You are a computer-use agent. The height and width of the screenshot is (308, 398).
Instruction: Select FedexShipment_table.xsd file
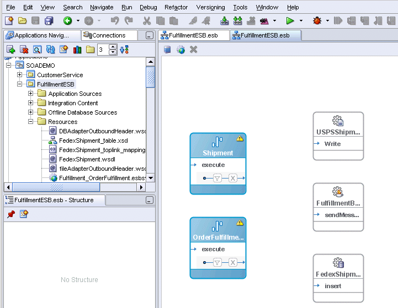pyautogui.click(x=93, y=141)
